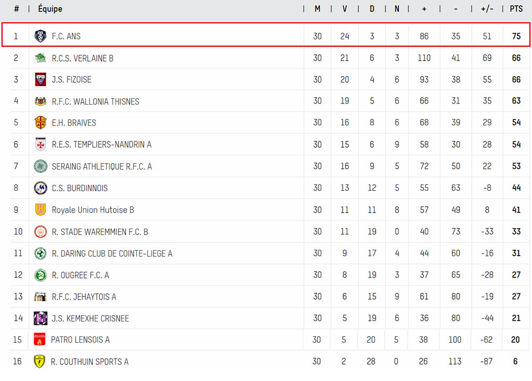The height and width of the screenshot is (381, 532).
Task: Open the R.F.C. WALLONIA THISNES team link
Action: 95,101
